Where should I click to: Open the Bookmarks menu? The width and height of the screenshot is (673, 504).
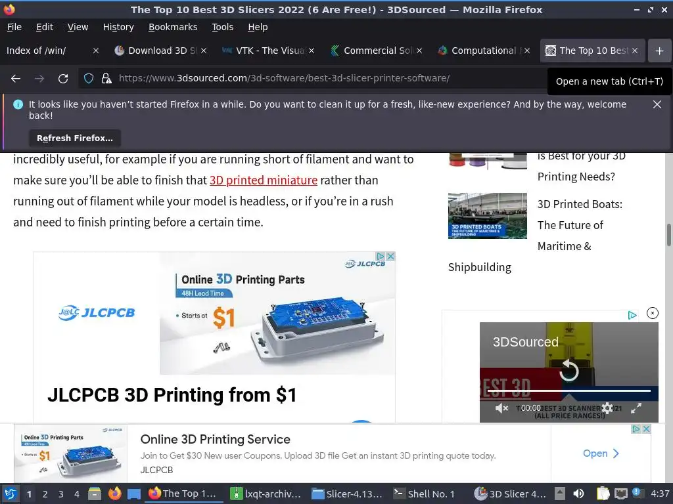click(173, 27)
